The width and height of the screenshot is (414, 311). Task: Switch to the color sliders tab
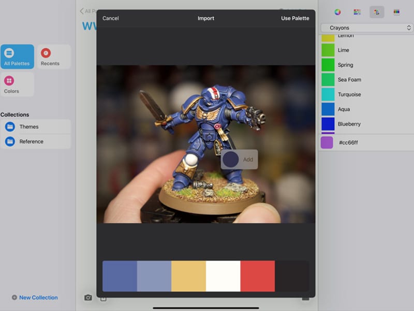pos(357,12)
